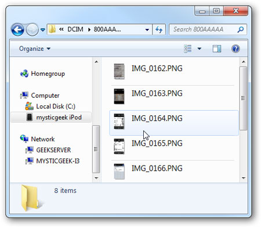The image size is (261, 227).
Task: Open the Organize menu
Action: pos(35,49)
